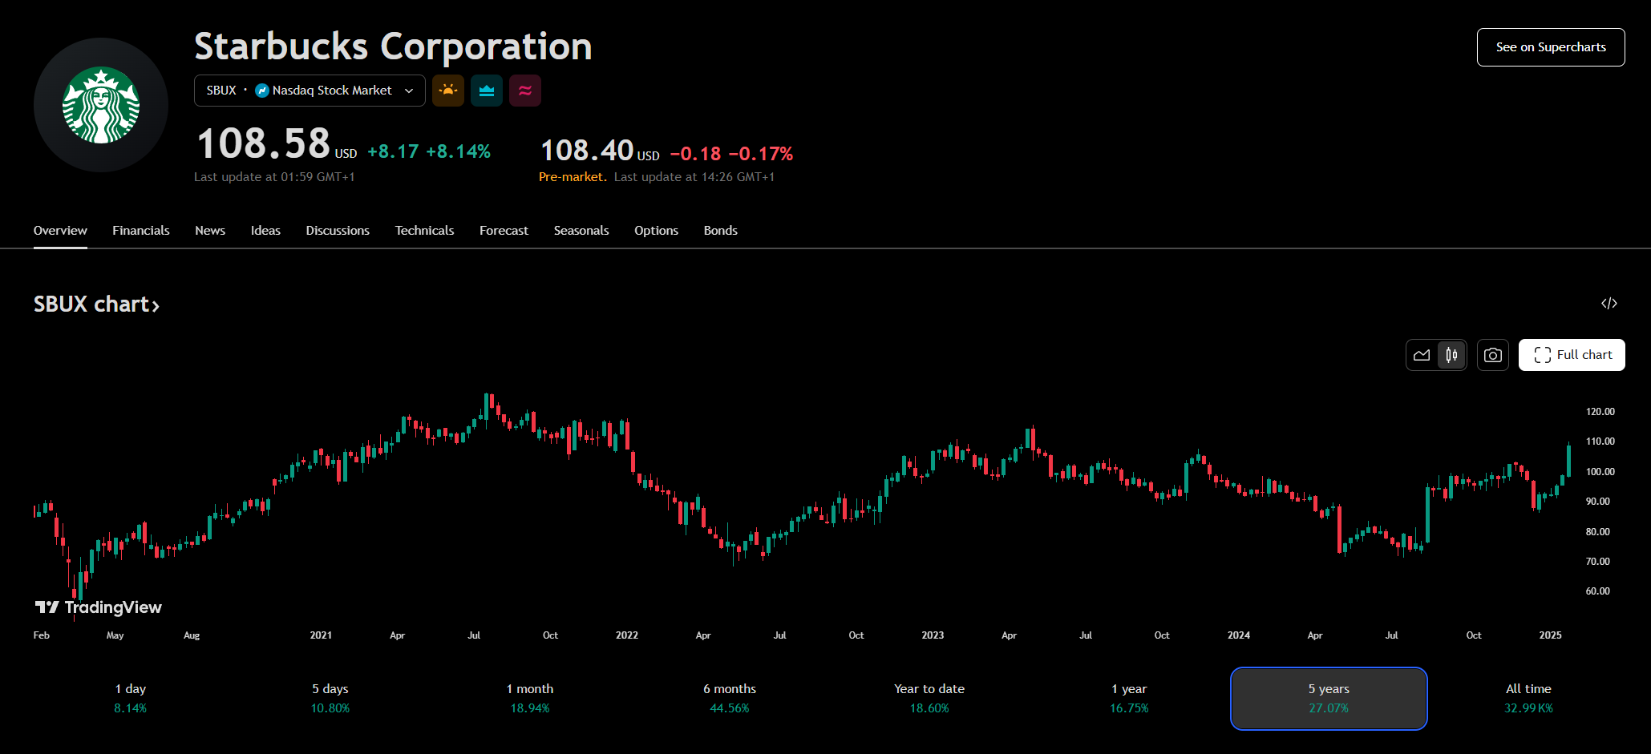The image size is (1651, 754).
Task: Go to the News tab
Action: [210, 231]
